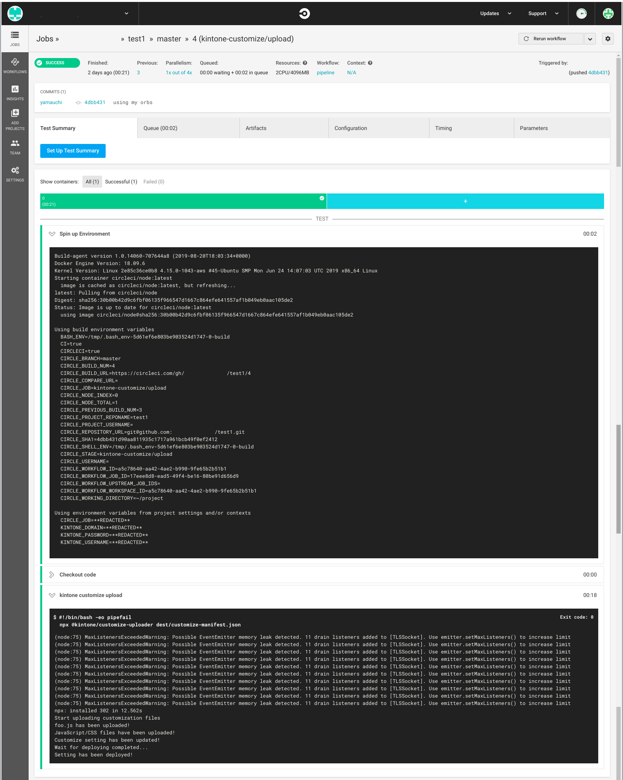Open previous build 3 link

(138, 72)
